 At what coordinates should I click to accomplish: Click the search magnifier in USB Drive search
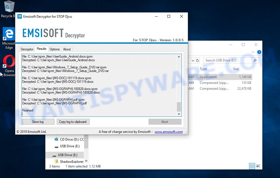pos(255,60)
